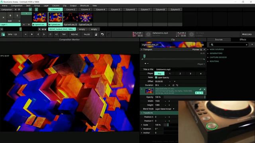Viewport: 255px width, 143px height.
Task: Click the Player 1 disc icon
Action: click(148, 35)
